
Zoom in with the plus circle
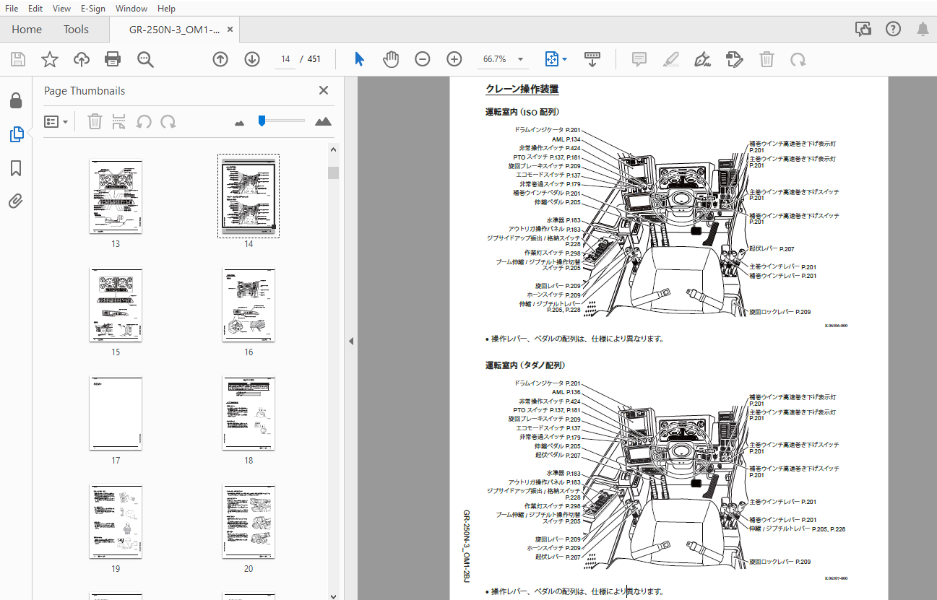[x=454, y=59]
